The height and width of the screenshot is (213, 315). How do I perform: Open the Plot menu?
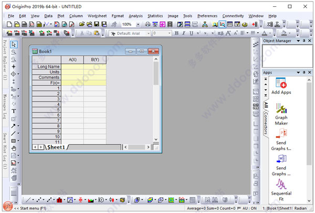[61, 16]
